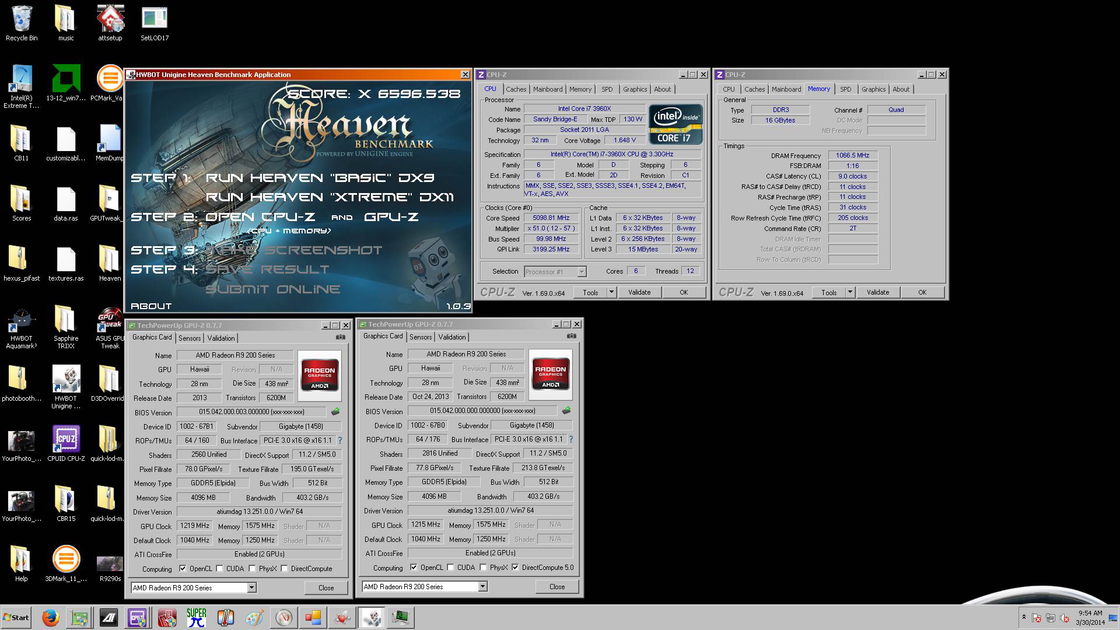Expand Tools arrow in CPU-Z Memory window

pos(850,292)
